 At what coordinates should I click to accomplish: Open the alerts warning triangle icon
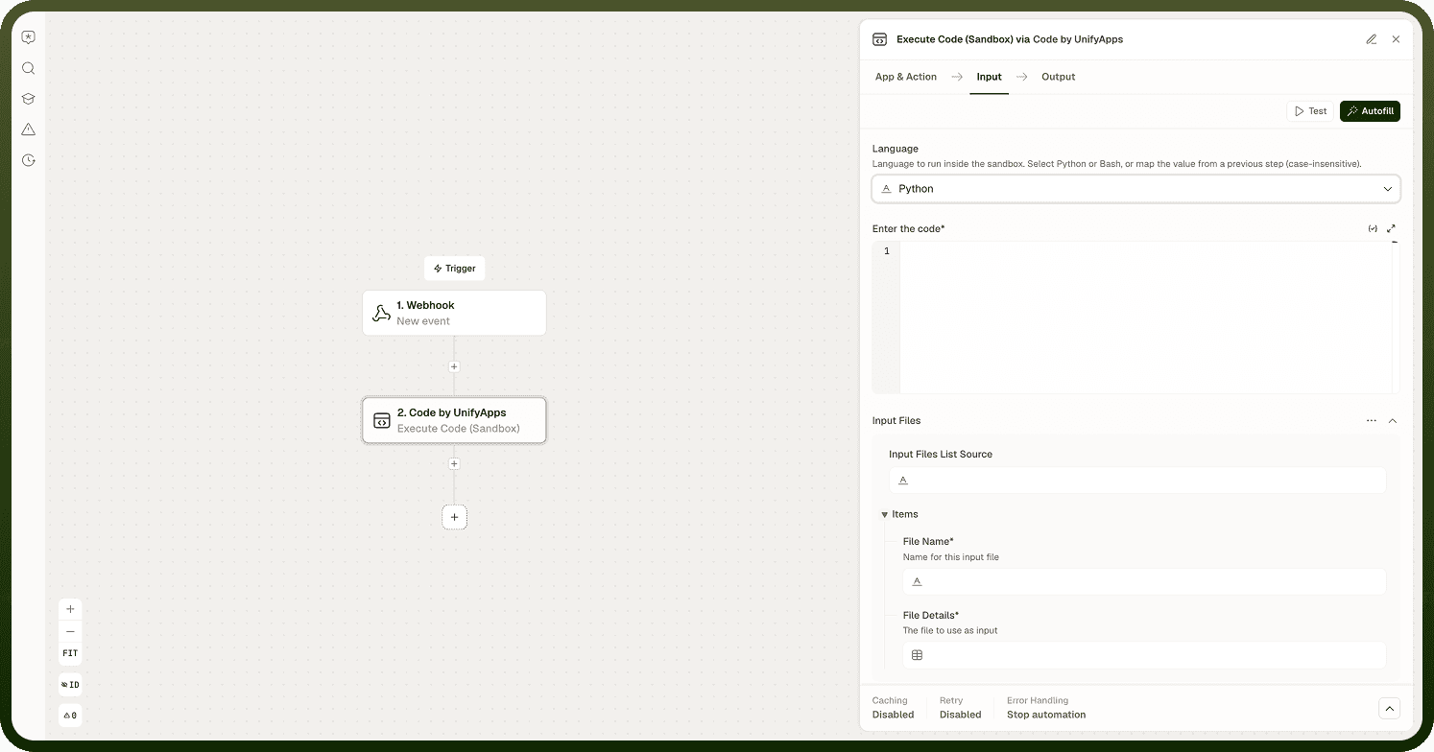click(29, 129)
